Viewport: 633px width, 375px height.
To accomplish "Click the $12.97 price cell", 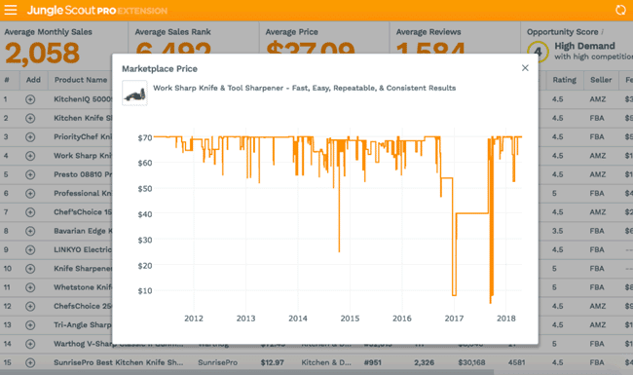I will point(272,362).
